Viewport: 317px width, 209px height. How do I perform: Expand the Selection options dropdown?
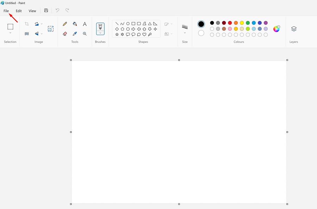(x=10, y=33)
